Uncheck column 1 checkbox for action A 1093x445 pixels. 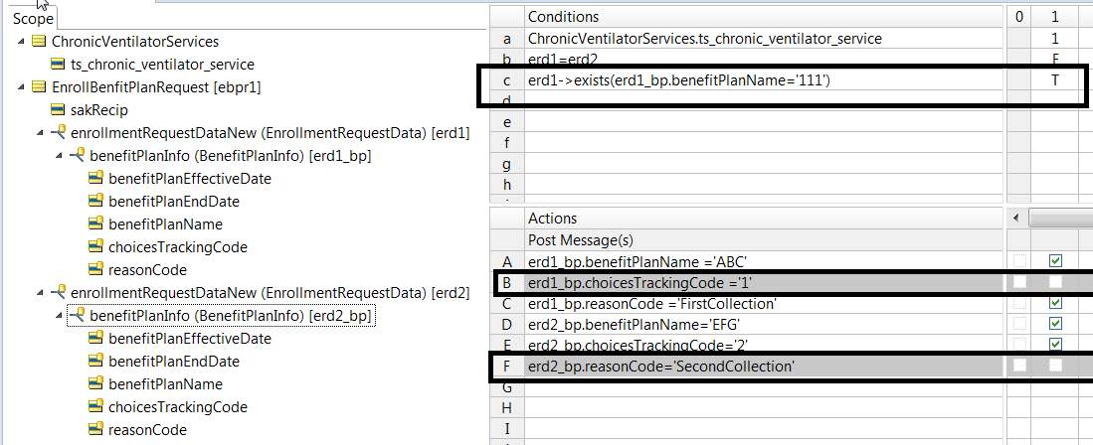tap(1055, 261)
